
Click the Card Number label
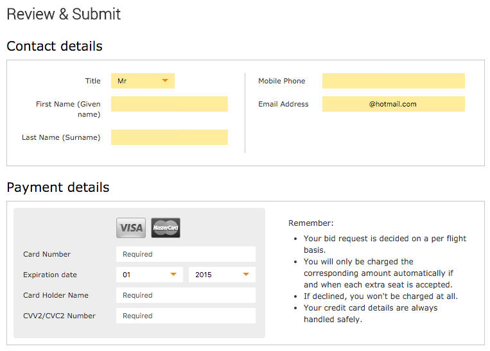[x=47, y=254]
